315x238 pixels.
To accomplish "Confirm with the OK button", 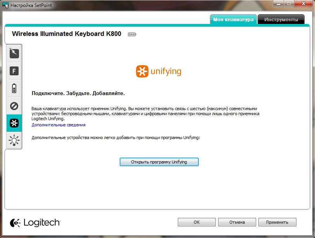I will pyautogui.click(x=197, y=222).
